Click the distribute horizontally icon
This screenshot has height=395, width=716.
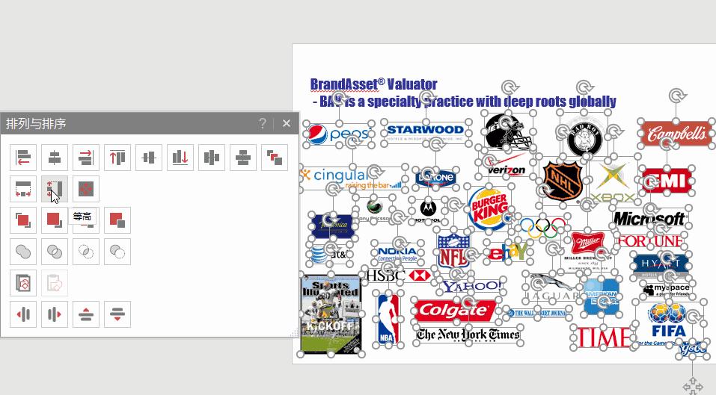[x=212, y=158]
